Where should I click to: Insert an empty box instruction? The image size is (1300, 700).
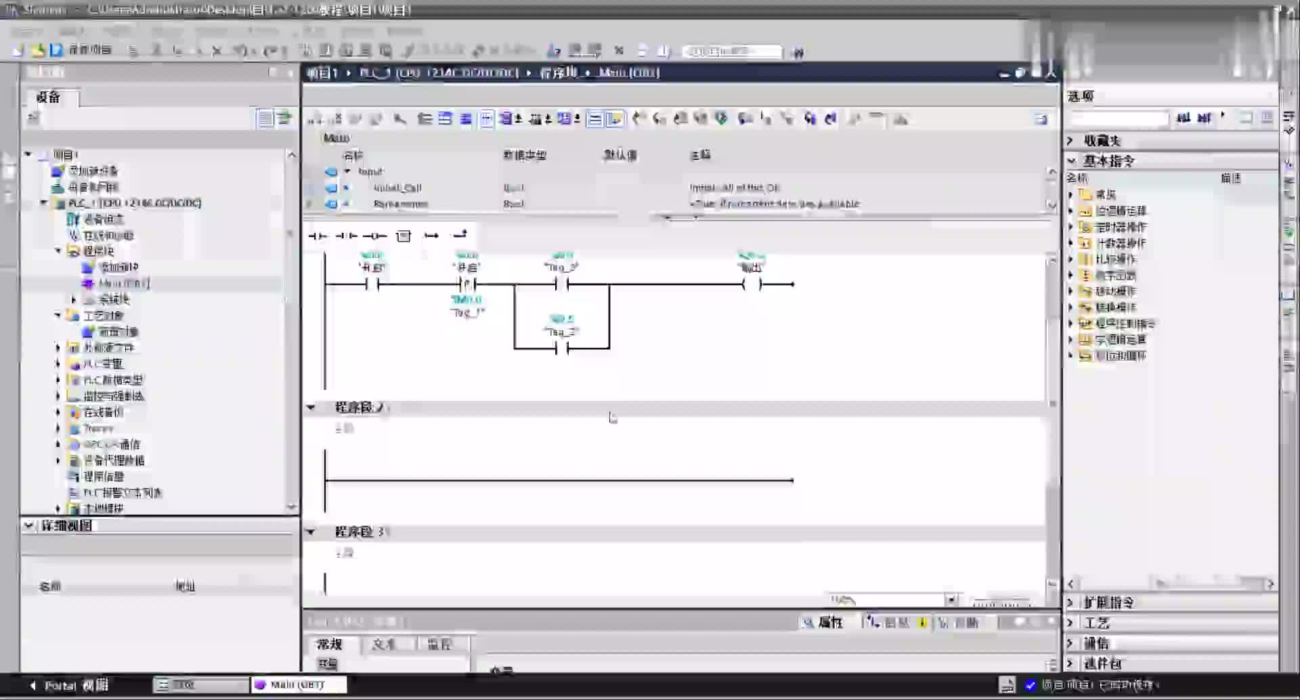pos(404,236)
